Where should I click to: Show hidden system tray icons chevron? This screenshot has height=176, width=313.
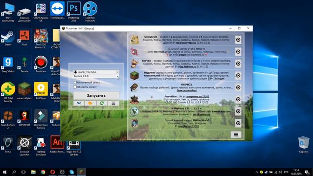[x=256, y=172]
